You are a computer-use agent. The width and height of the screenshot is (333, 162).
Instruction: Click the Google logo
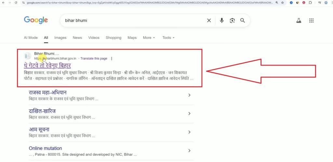(36, 20)
